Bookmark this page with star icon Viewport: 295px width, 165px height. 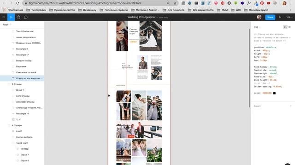click(175, 3)
